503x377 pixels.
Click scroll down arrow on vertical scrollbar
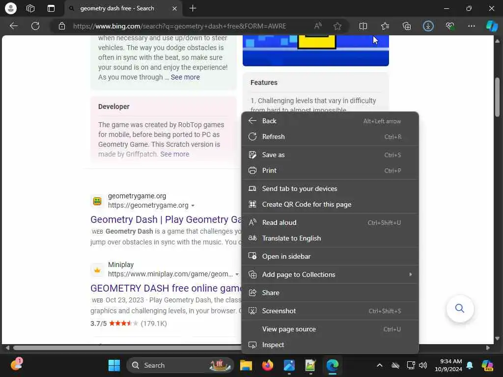(x=497, y=339)
